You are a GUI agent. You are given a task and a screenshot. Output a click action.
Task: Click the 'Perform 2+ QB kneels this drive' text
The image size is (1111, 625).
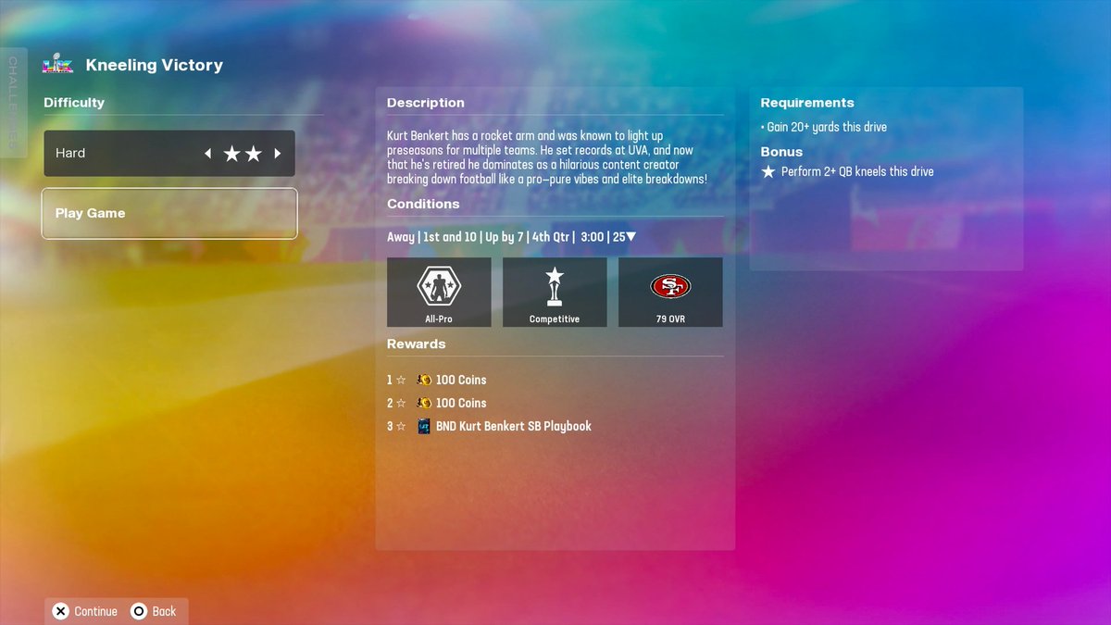857,171
